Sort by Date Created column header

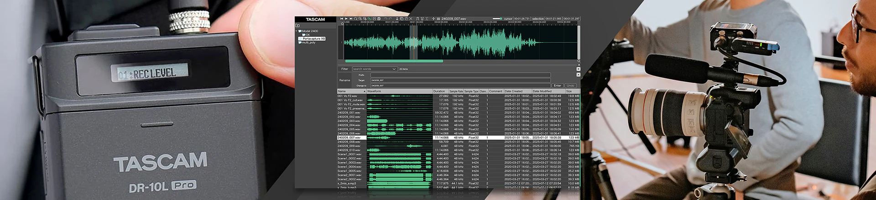(517, 91)
